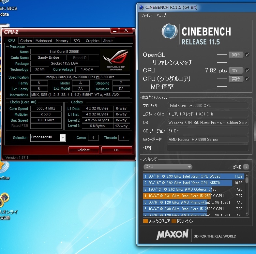This screenshot has height=254, width=256.
Task: Click the 情報 info input field
Action: pos(208,148)
